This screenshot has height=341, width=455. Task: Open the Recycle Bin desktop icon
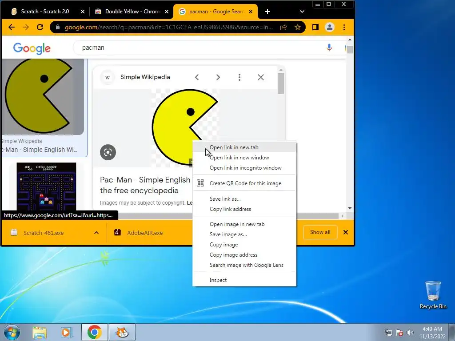click(433, 295)
